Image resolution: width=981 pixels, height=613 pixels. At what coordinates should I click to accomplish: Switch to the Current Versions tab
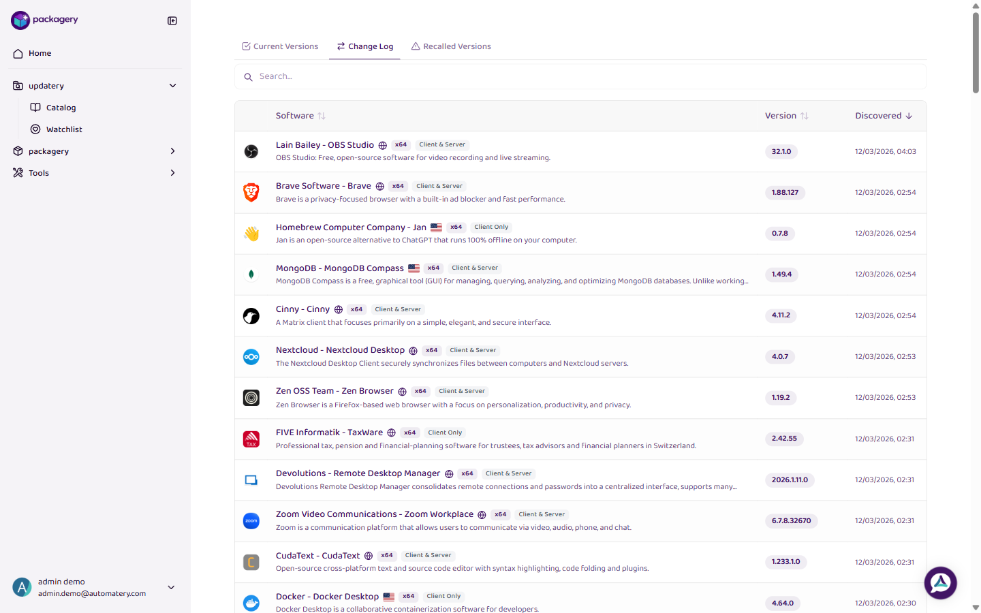click(280, 46)
